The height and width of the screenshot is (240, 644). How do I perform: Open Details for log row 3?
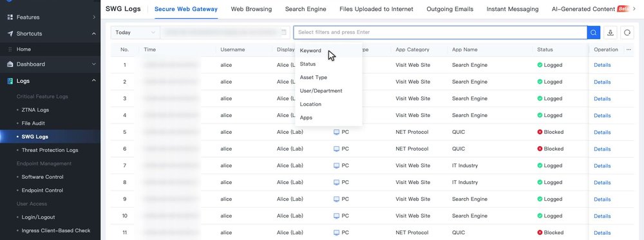602,99
